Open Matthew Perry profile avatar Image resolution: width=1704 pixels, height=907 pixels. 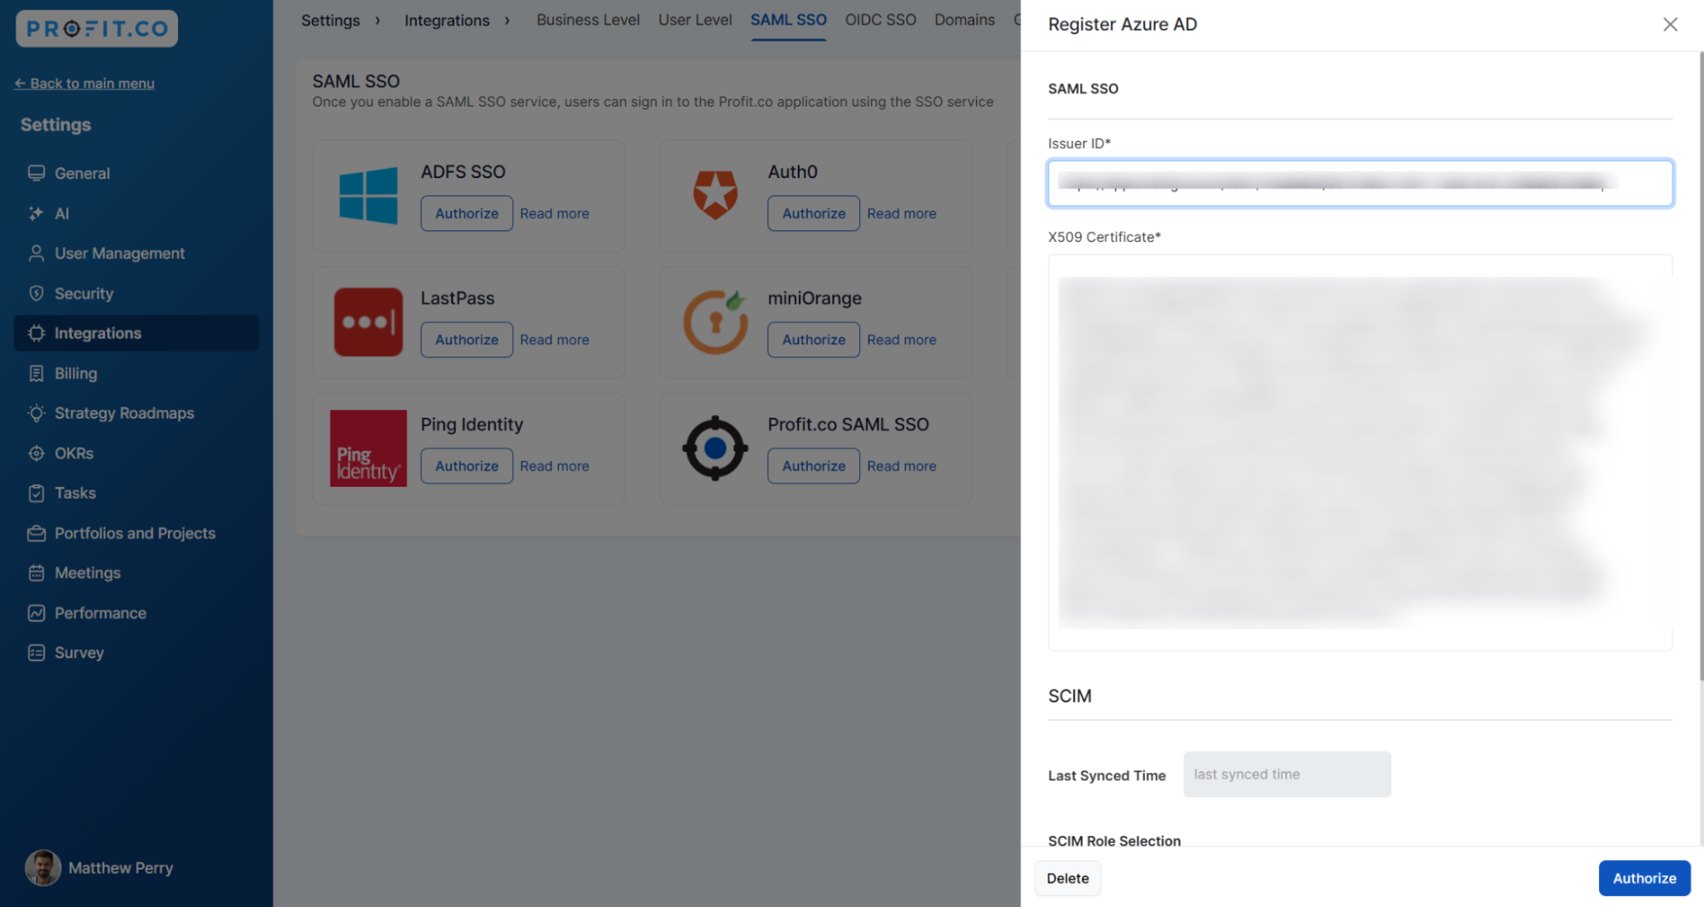43,868
